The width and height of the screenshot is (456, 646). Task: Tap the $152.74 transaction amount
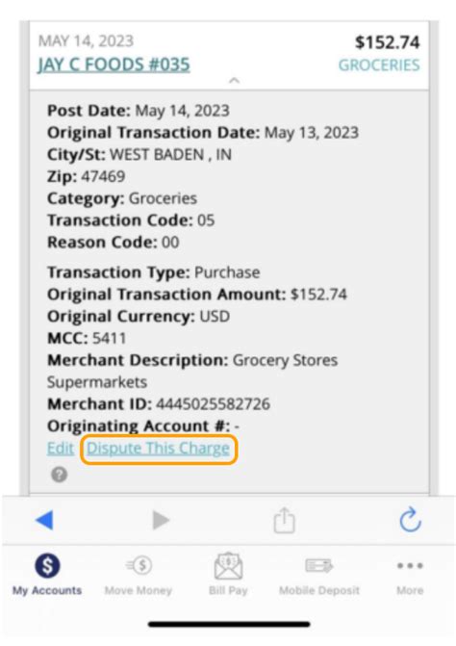point(388,42)
